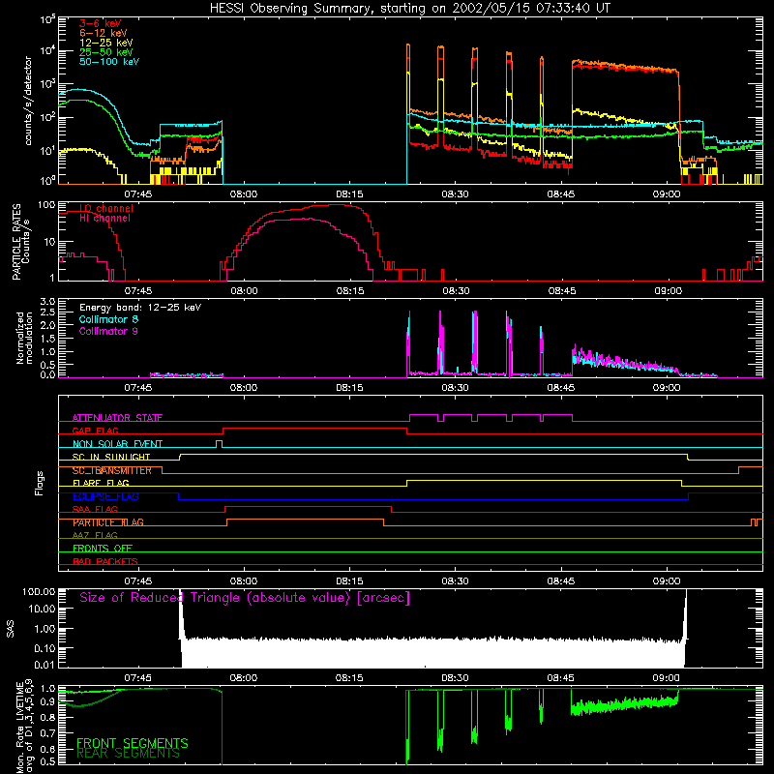Click the 09:00 tick under the count-rate plot
Viewport: 774px width, 774px height.
click(667, 194)
